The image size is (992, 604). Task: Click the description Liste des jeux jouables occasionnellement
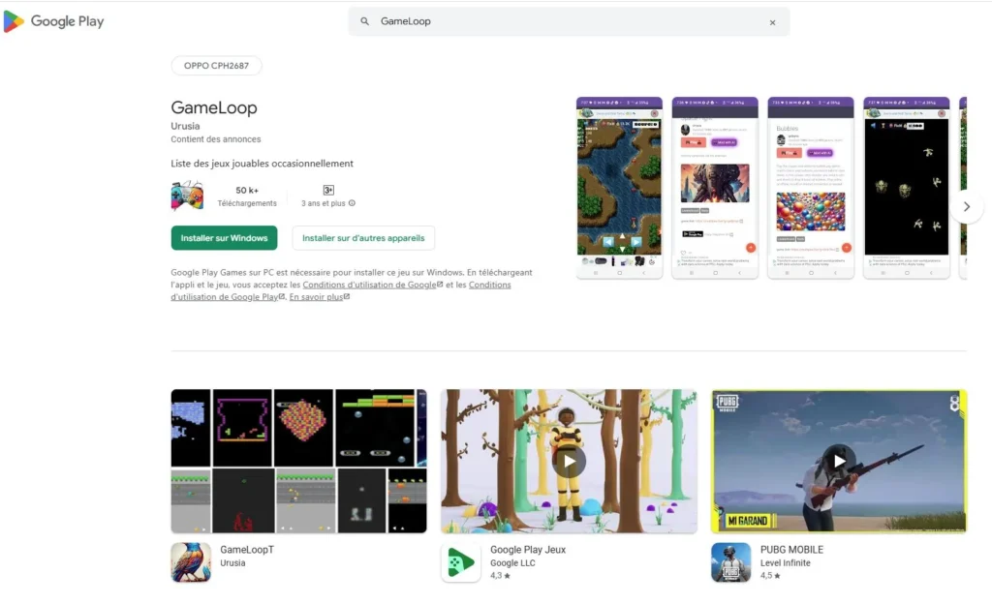pos(262,164)
